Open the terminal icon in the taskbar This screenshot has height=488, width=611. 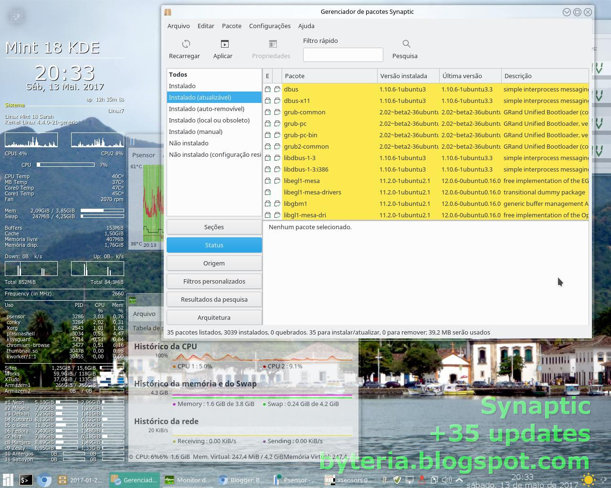[26, 480]
